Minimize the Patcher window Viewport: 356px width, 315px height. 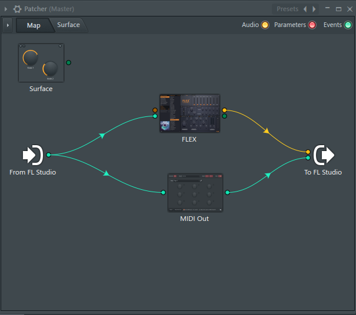click(x=327, y=8)
